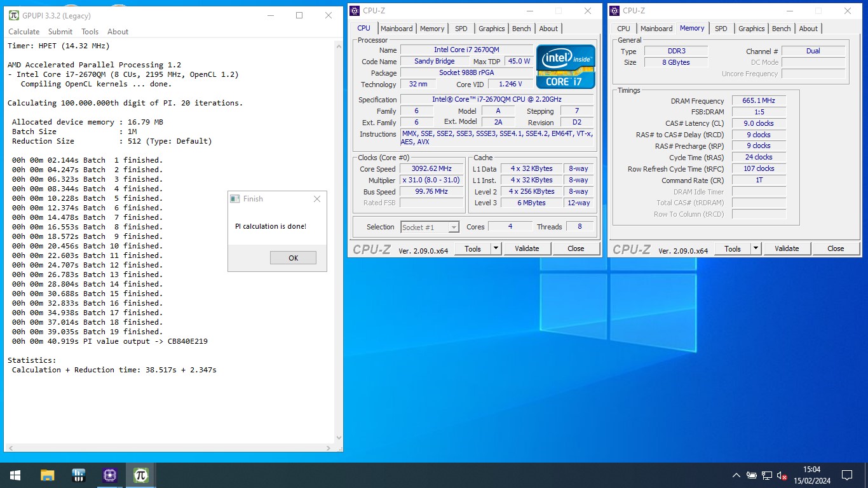Click Command Rate 1T value
The width and height of the screenshot is (868, 488).
[759, 180]
